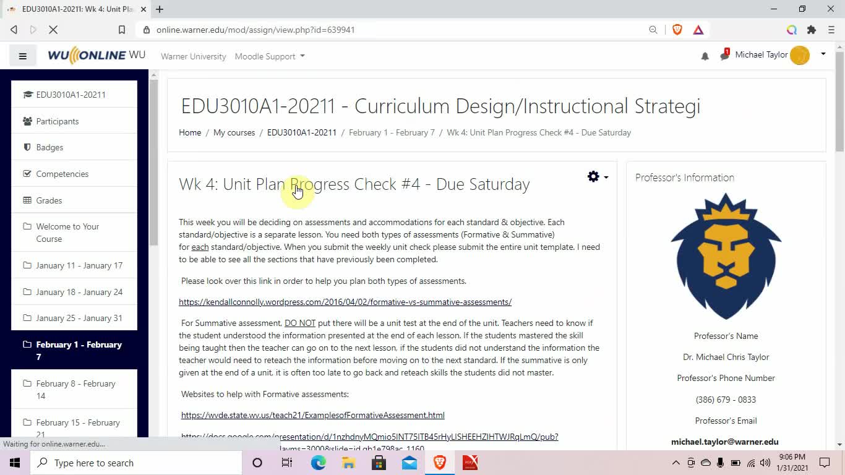Open the notifications bell
The image size is (845, 475).
[x=705, y=56]
